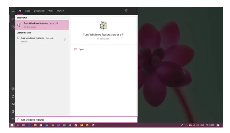Switch to the Web search tab
This screenshot has height=133, width=230.
pyautogui.click(x=50, y=11)
